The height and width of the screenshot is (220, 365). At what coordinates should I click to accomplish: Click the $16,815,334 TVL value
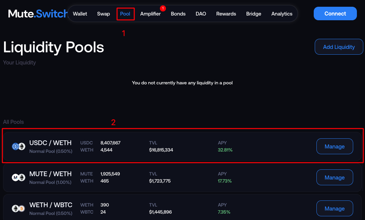[161, 150]
